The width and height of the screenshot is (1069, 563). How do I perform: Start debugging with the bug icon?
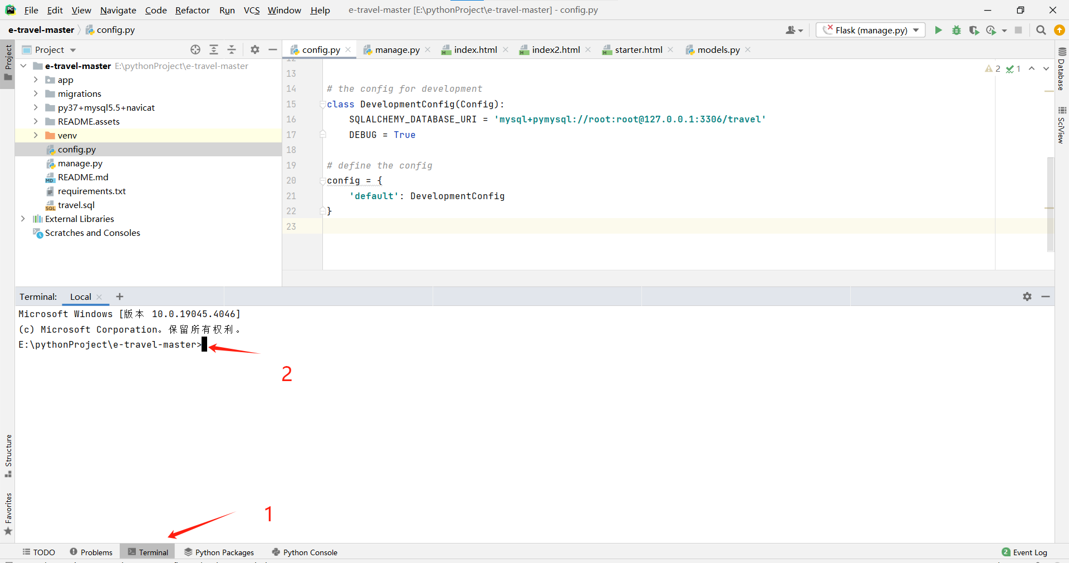956,30
